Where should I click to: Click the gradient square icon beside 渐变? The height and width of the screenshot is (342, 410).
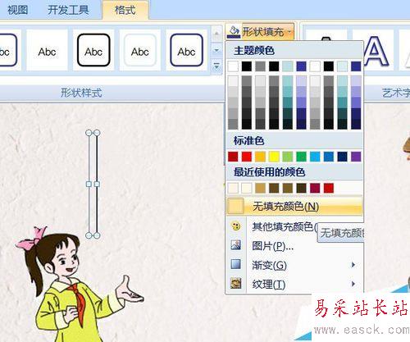[235, 264]
